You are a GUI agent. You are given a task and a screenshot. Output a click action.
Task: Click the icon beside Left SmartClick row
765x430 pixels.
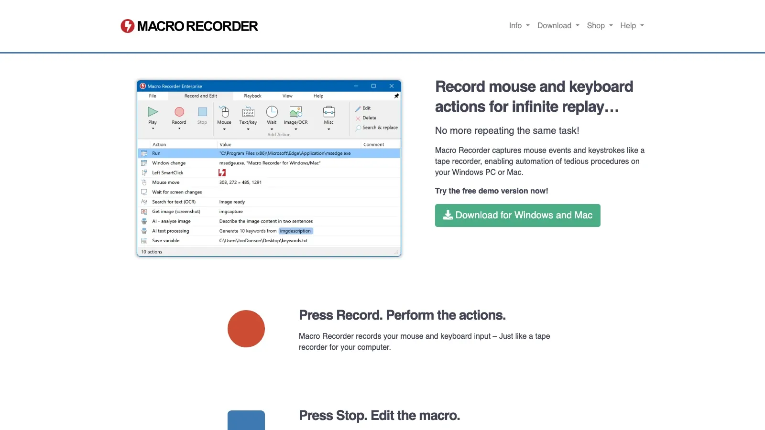[144, 172]
